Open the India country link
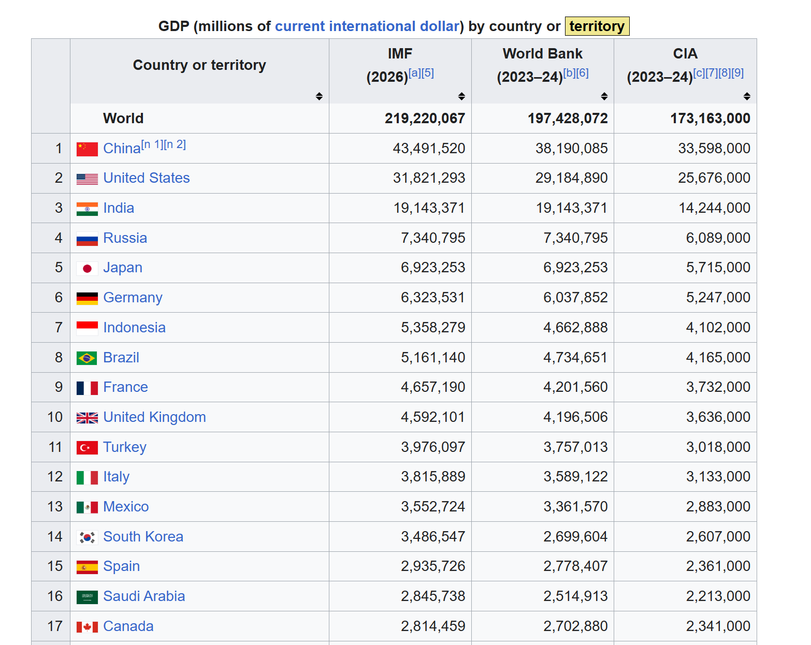 click(119, 208)
